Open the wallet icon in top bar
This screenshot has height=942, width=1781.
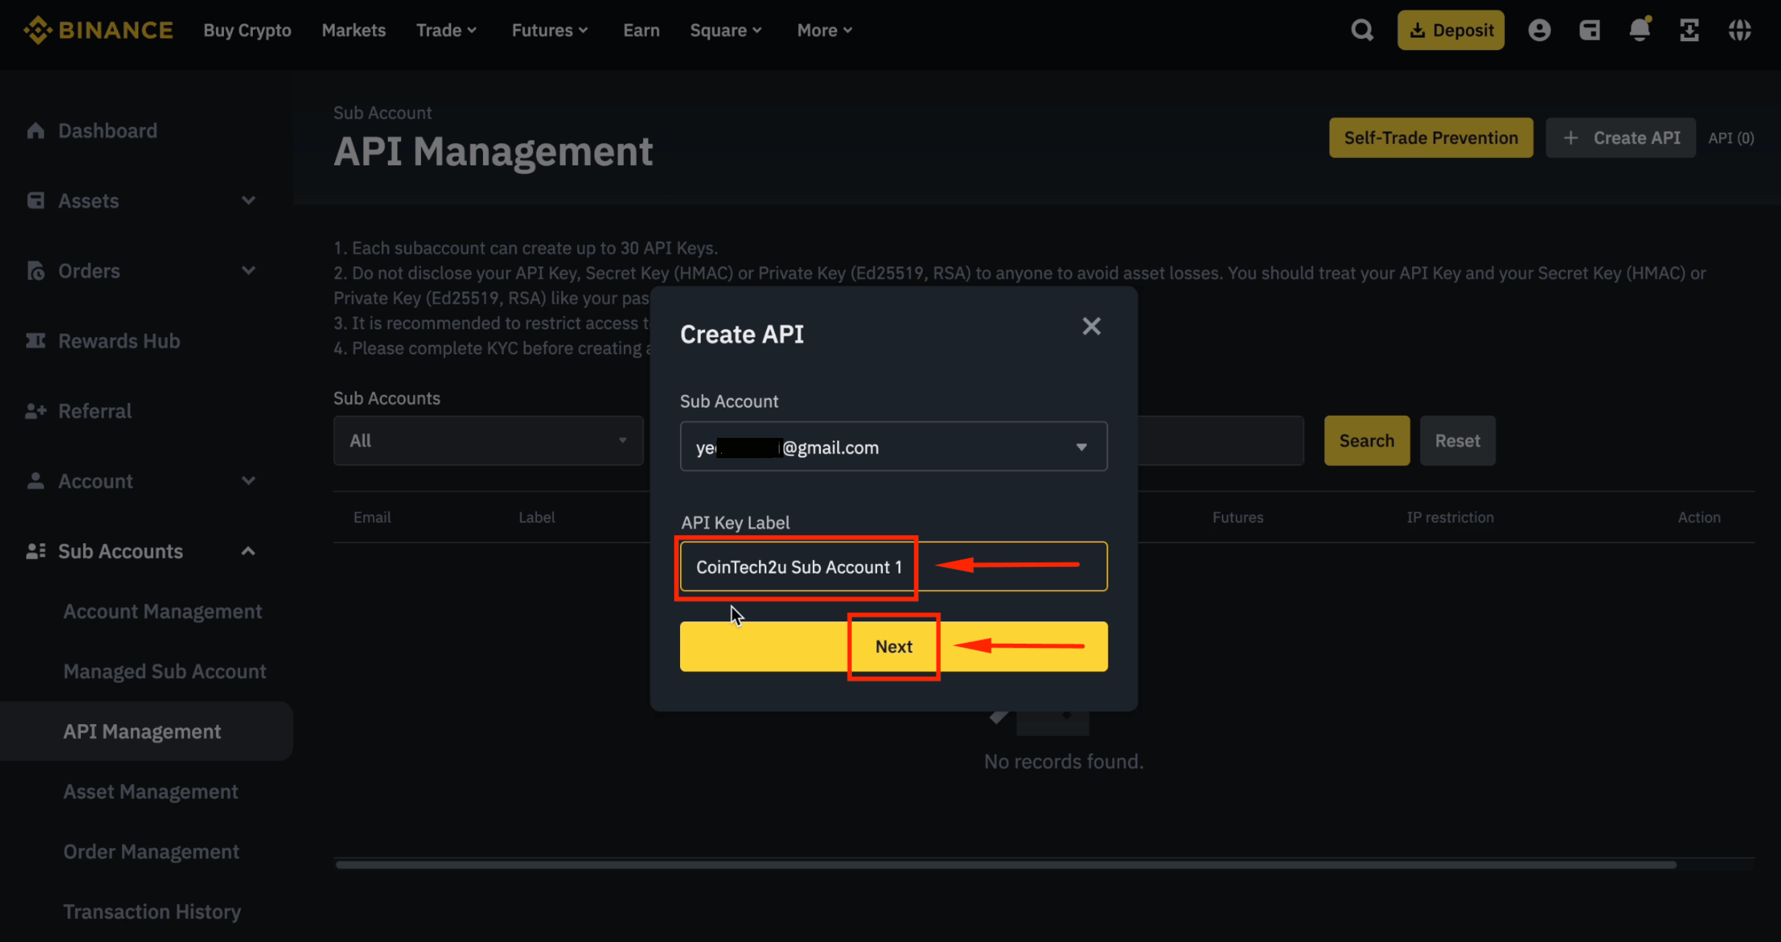tap(1589, 30)
